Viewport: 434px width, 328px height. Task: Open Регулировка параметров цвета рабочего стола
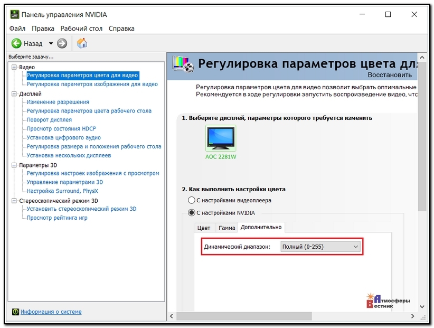point(89,111)
